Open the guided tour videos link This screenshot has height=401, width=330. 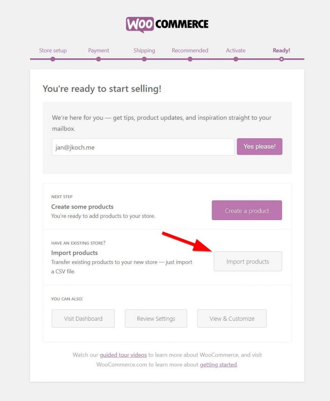pyautogui.click(x=123, y=355)
